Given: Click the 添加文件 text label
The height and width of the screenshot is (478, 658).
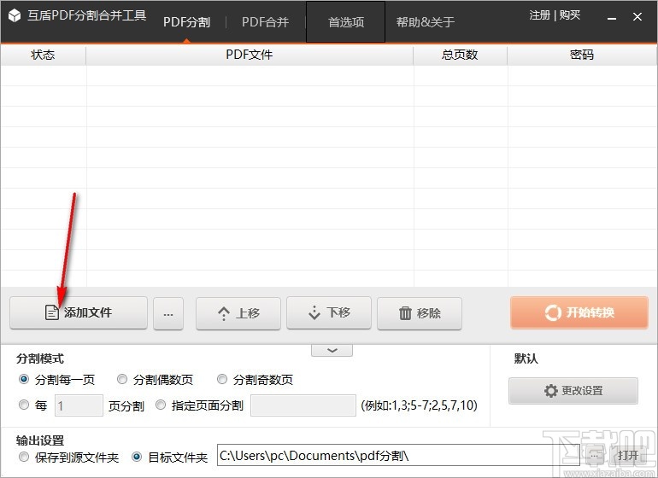Looking at the screenshot, I should coord(88,312).
